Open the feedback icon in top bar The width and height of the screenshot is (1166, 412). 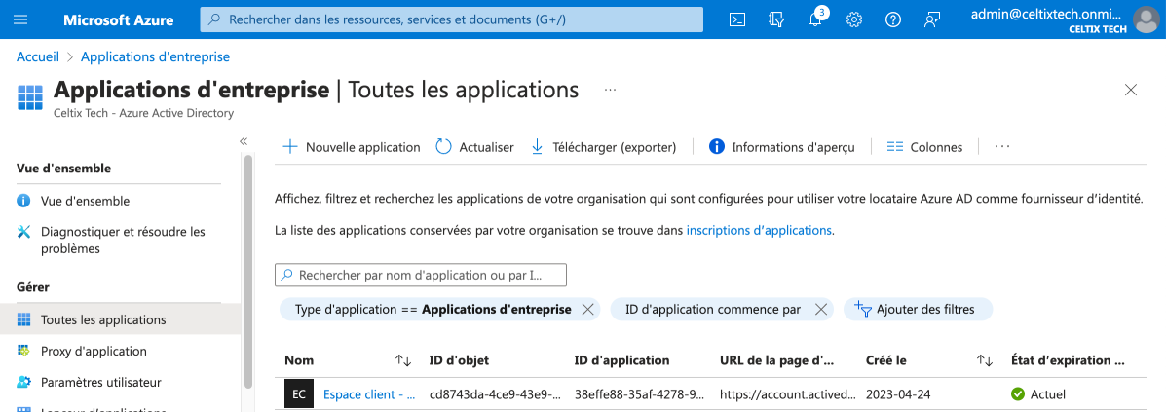point(932,20)
